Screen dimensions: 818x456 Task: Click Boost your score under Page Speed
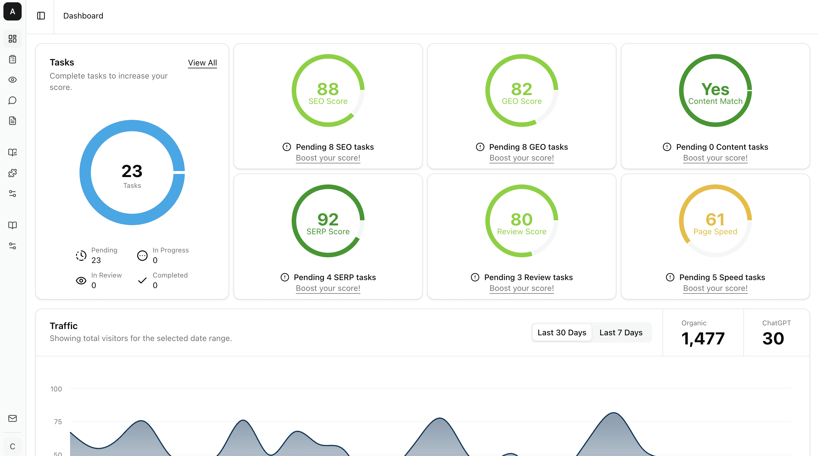point(715,288)
